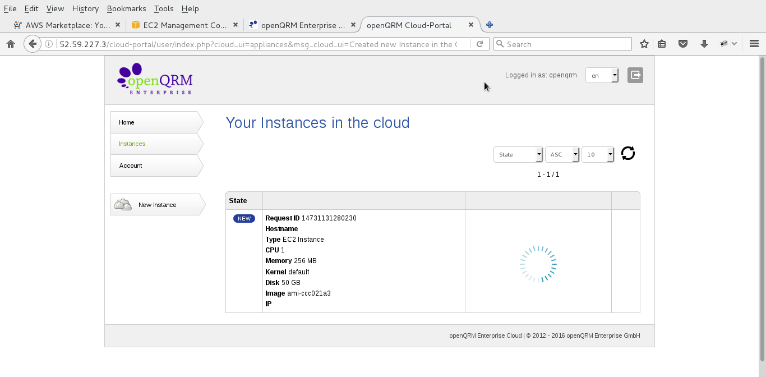
Task: Open the downloads arrow icon
Action: 704,44
